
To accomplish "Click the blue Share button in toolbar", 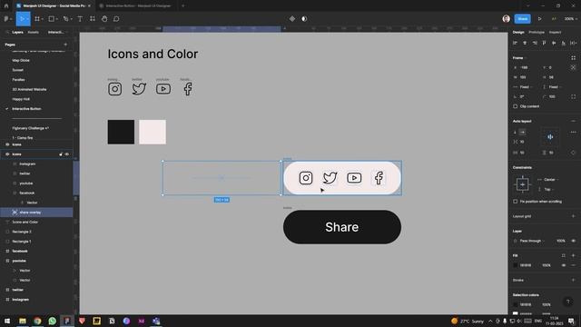I will pyautogui.click(x=523, y=19).
